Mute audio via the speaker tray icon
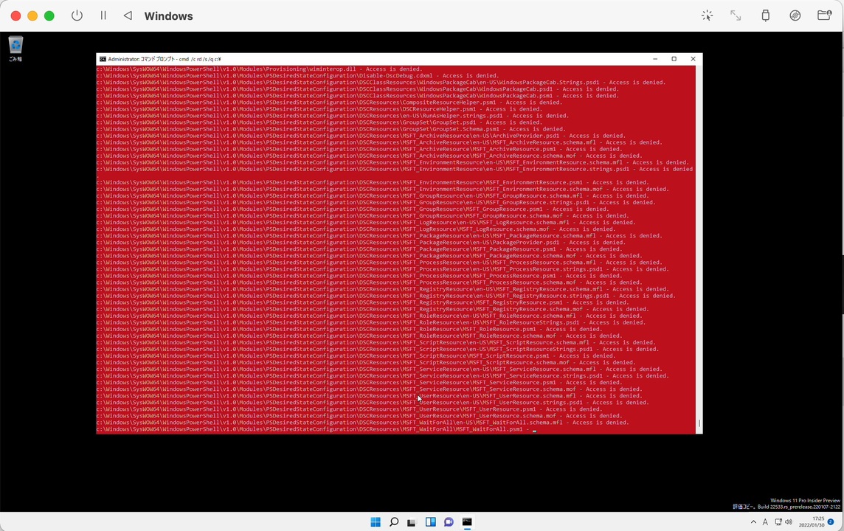 tap(789, 522)
